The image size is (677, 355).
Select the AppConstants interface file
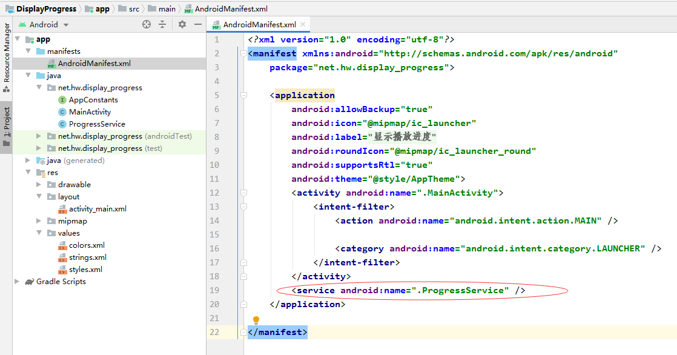[x=93, y=100]
